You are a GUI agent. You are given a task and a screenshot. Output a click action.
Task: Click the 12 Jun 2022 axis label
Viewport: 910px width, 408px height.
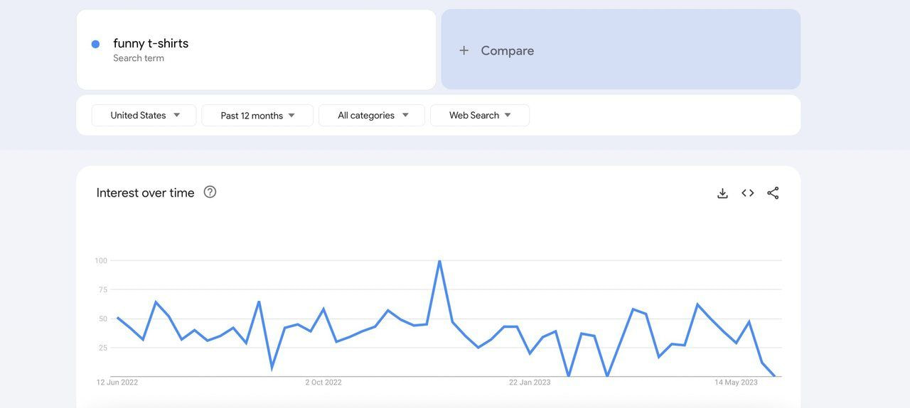117,382
